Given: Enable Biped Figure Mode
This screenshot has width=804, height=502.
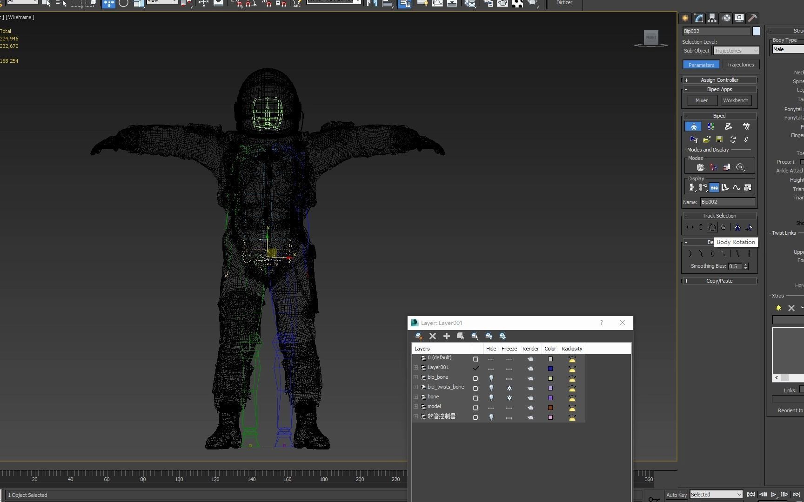Looking at the screenshot, I should coord(693,126).
